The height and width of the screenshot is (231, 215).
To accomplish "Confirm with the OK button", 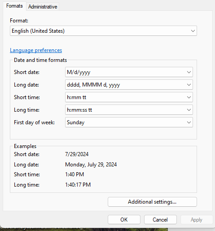I will [124, 220].
